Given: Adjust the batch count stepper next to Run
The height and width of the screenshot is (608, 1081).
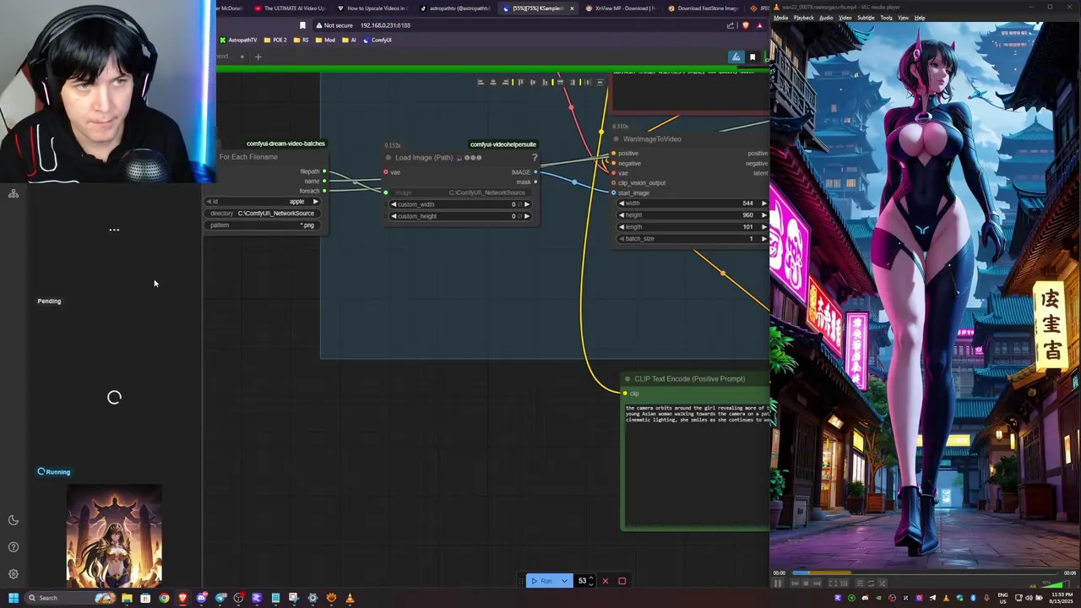Looking at the screenshot, I should point(590,581).
